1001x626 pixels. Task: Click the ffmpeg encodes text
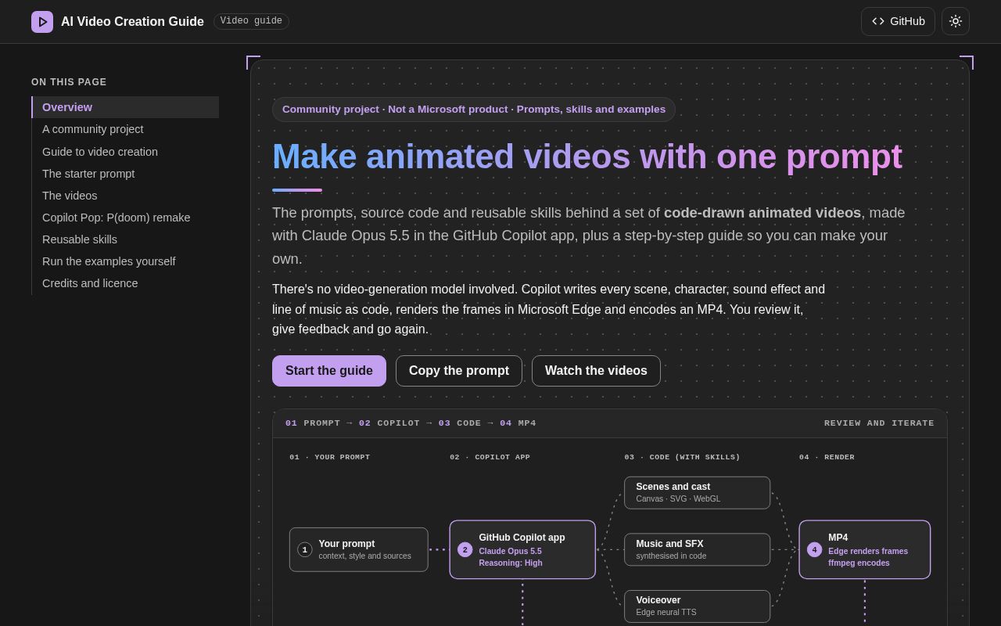pos(859,563)
